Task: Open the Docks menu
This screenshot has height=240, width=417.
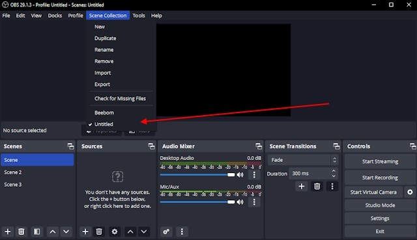Action: [55, 16]
